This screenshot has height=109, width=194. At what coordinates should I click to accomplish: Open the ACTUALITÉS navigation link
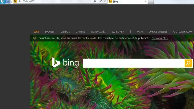click(98, 32)
